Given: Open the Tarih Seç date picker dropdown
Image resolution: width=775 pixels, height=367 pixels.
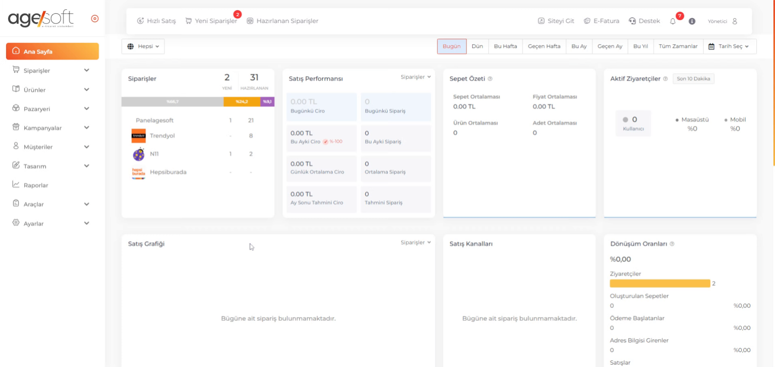Looking at the screenshot, I should pyautogui.click(x=729, y=46).
